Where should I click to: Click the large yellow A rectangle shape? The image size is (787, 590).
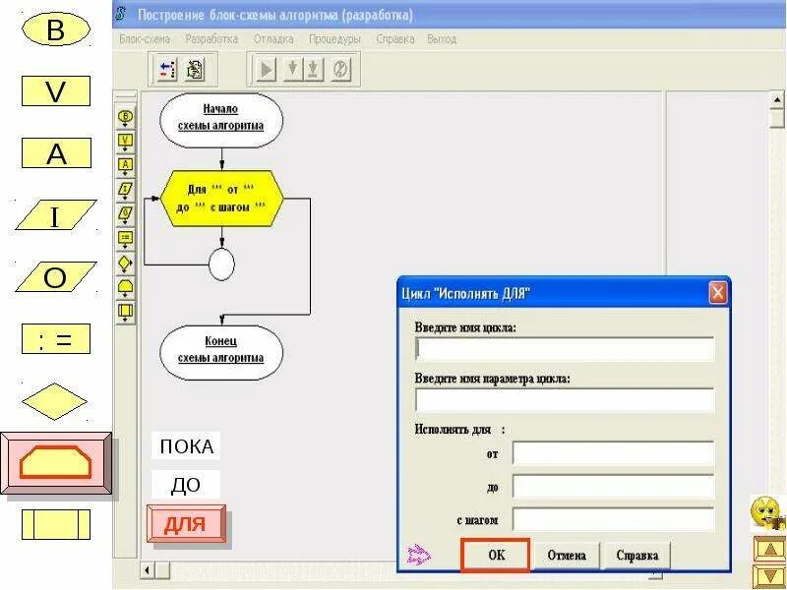56,153
